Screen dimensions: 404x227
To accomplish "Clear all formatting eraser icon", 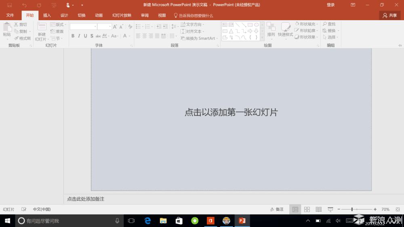I will point(130,27).
